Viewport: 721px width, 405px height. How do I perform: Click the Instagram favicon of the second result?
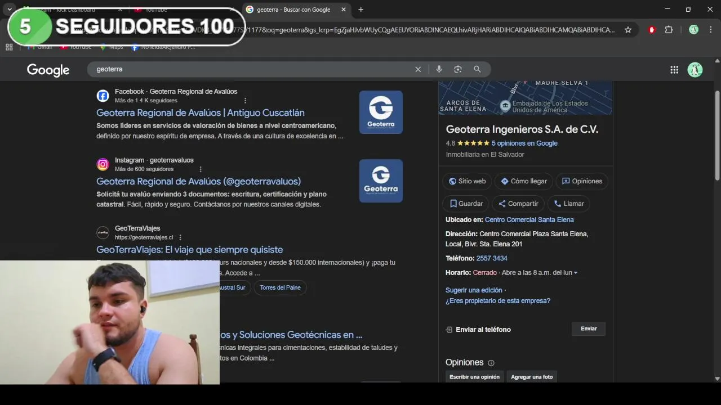point(103,164)
